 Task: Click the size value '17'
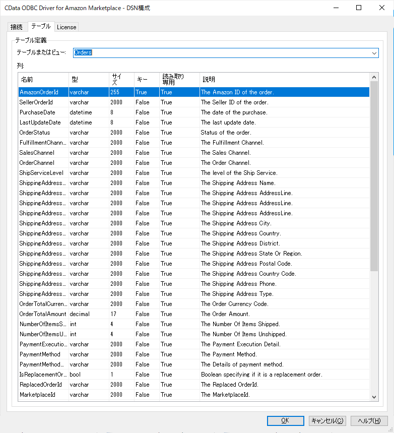point(113,314)
